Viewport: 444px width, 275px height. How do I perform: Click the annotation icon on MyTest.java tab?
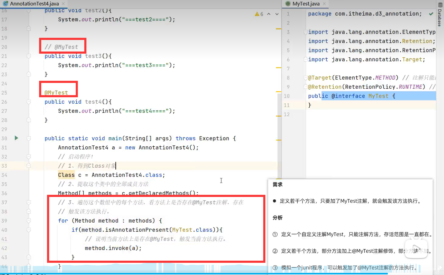[288, 4]
